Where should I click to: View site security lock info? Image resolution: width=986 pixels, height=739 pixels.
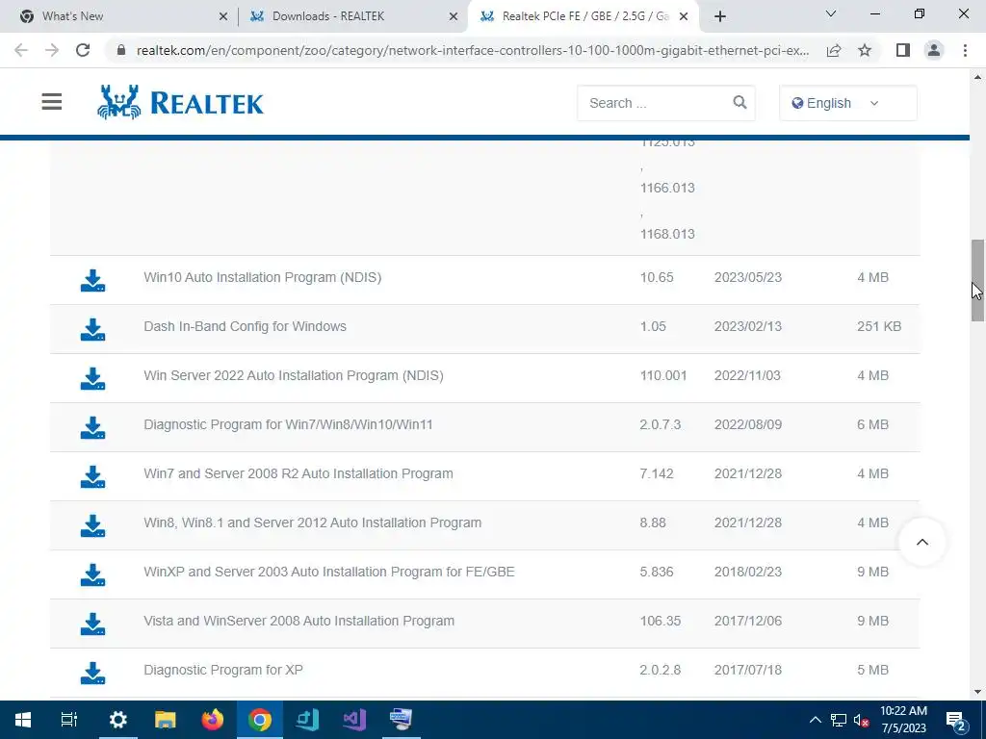[x=121, y=50]
